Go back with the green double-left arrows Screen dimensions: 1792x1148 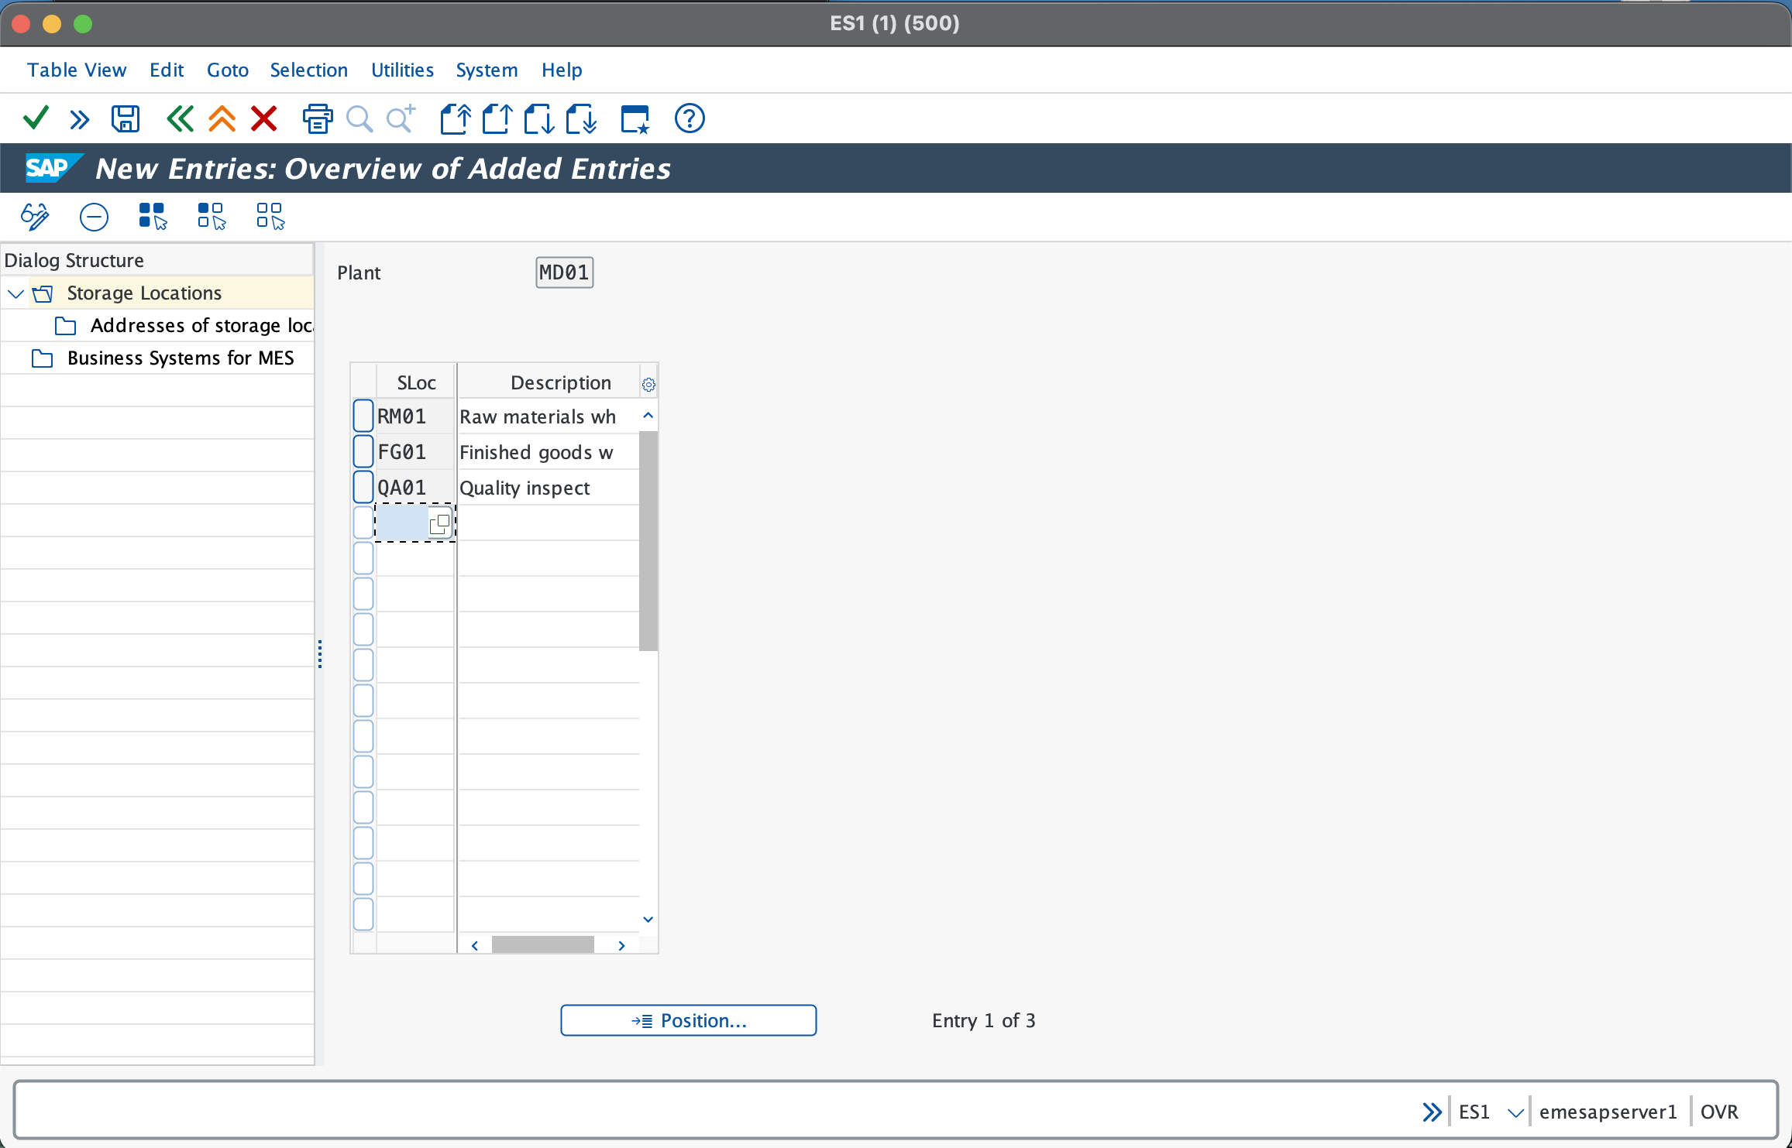[180, 119]
